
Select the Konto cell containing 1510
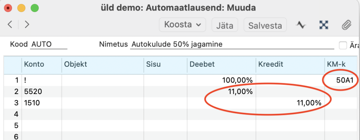click(41, 103)
